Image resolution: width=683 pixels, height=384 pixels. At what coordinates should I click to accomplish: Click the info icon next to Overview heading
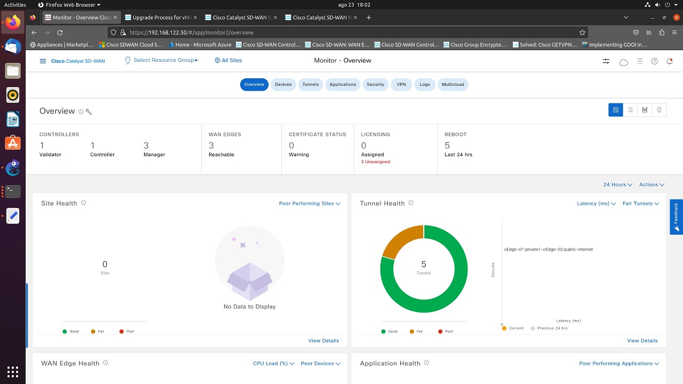pyautogui.click(x=81, y=111)
